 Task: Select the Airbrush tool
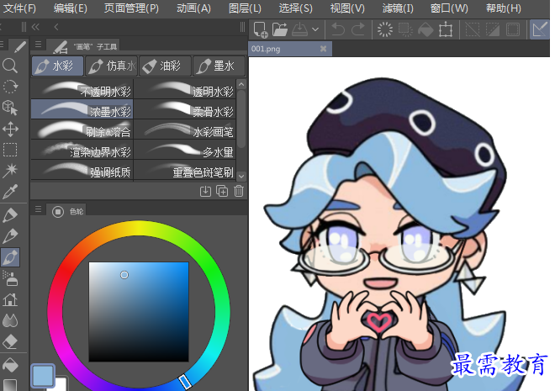point(10,278)
